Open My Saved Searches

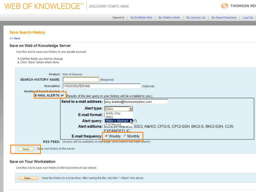(x=224, y=17)
